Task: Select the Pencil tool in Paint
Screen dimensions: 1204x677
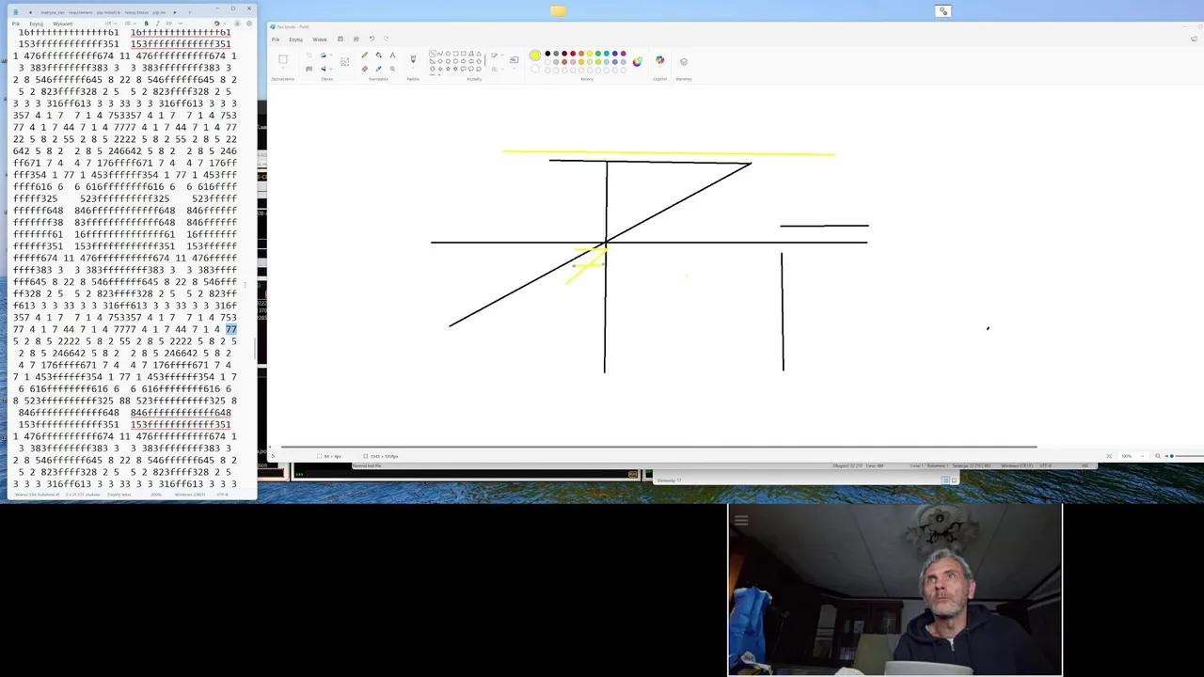Action: pyautogui.click(x=365, y=55)
